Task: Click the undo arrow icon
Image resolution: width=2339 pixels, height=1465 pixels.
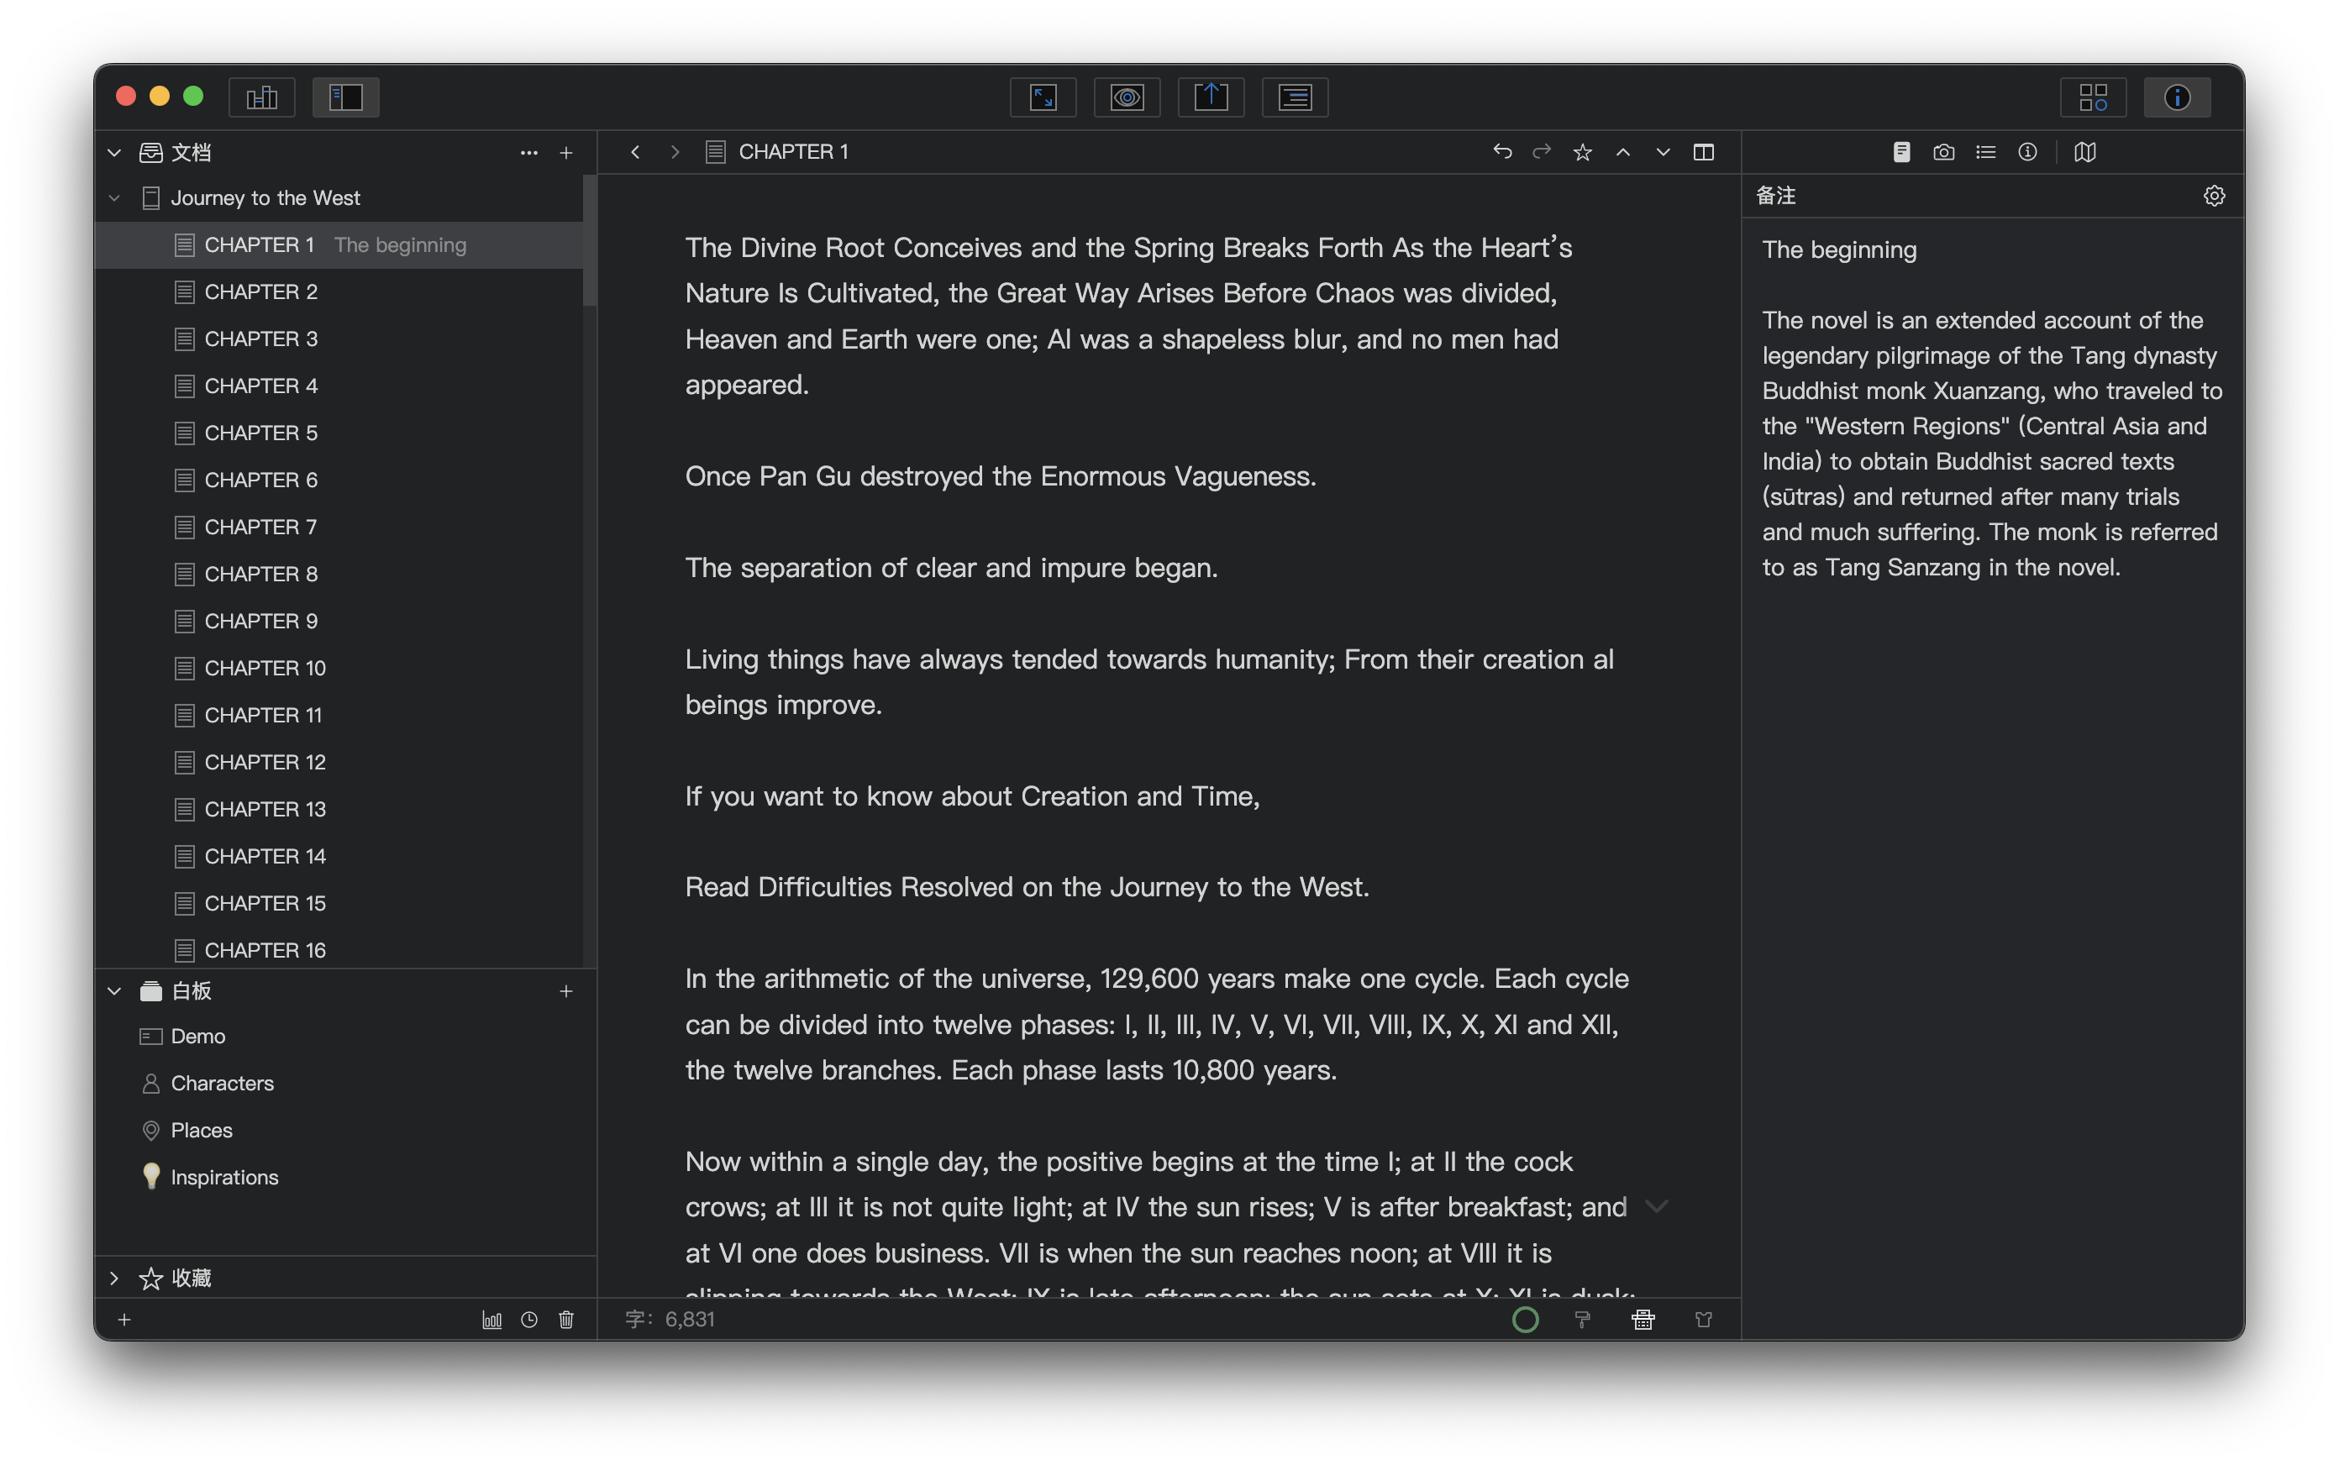Action: point(1502,151)
